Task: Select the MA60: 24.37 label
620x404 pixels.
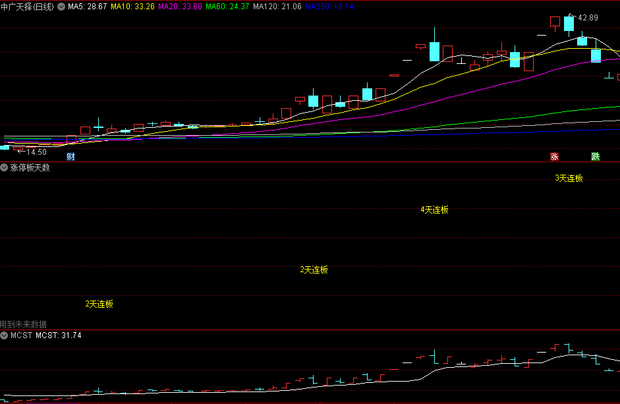Action: coord(227,7)
